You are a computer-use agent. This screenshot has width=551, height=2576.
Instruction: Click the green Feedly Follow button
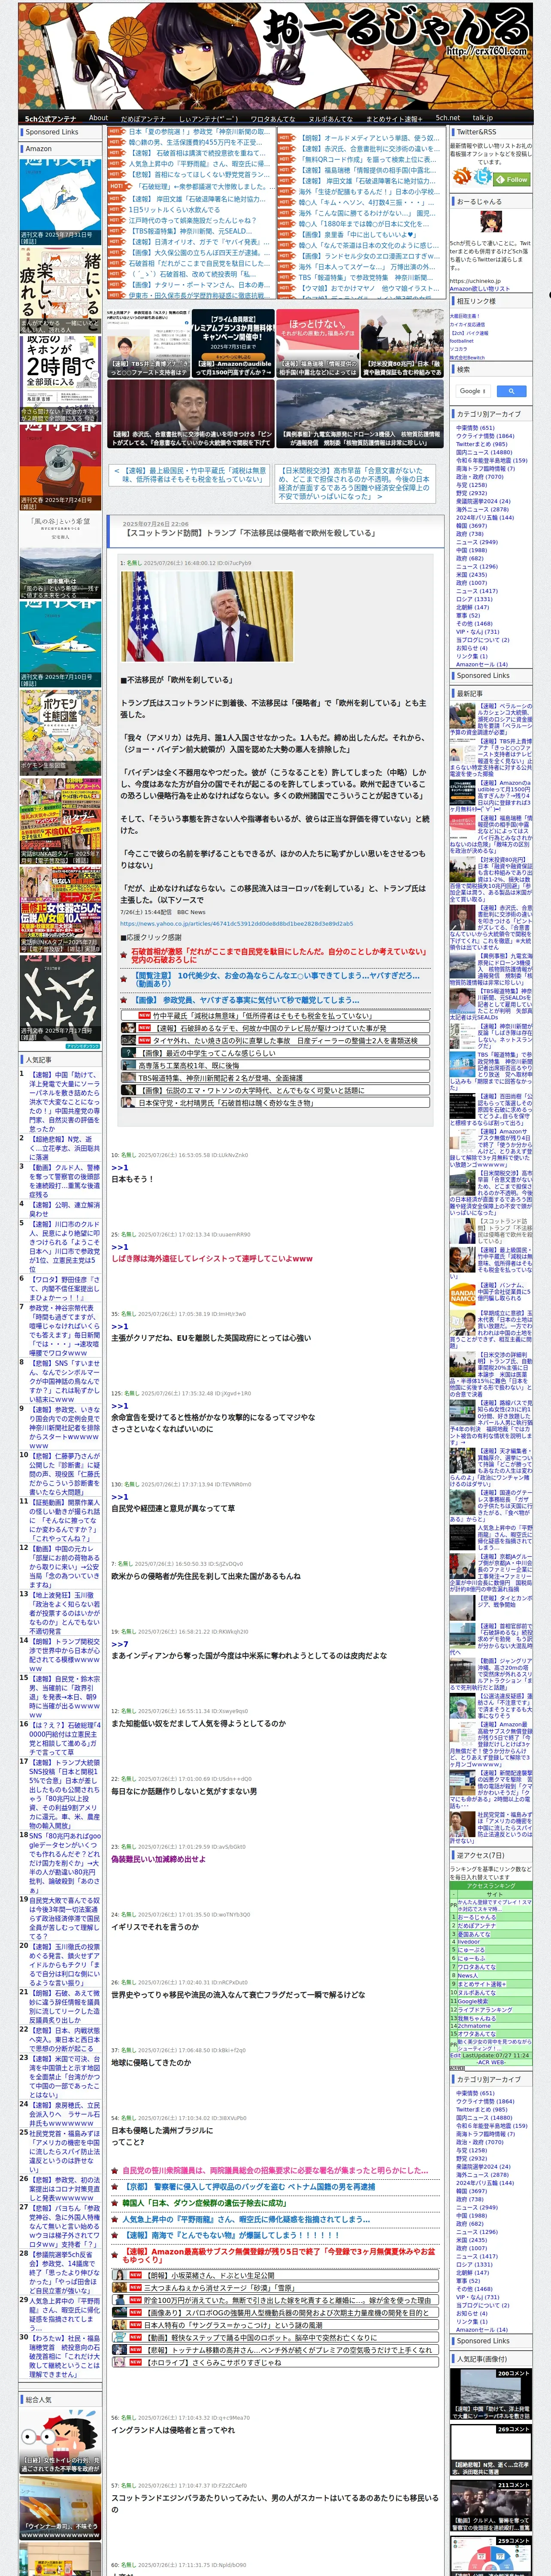(512, 179)
